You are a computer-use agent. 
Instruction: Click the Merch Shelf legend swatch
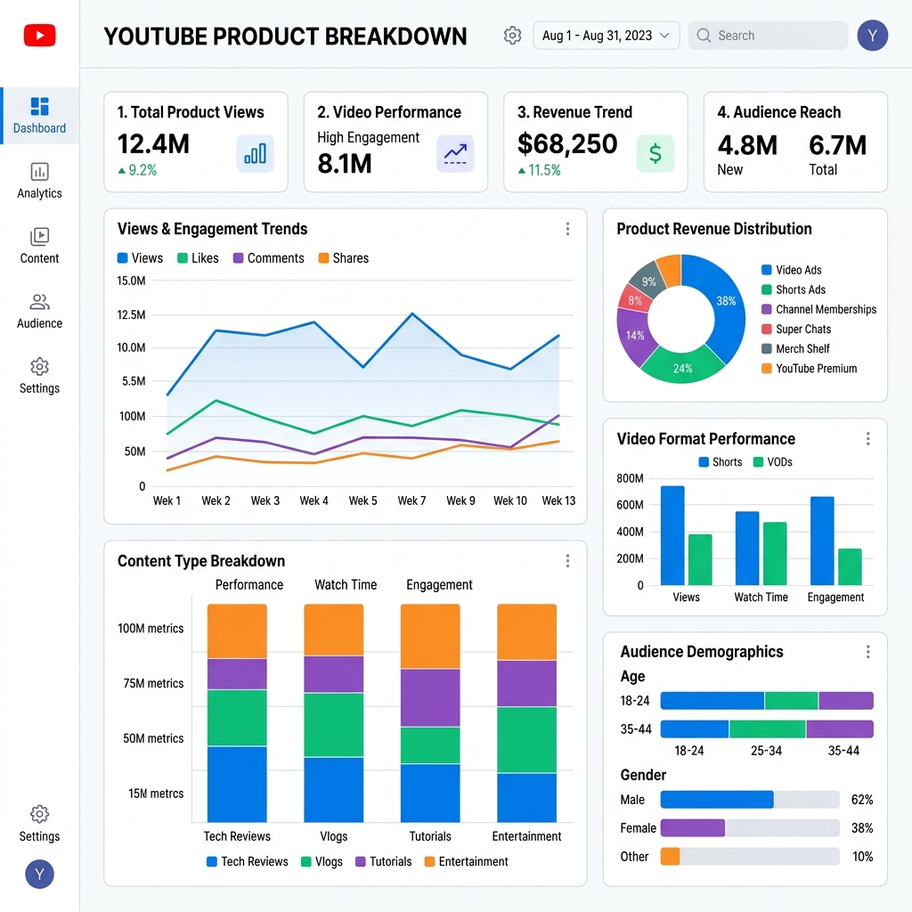coord(767,349)
